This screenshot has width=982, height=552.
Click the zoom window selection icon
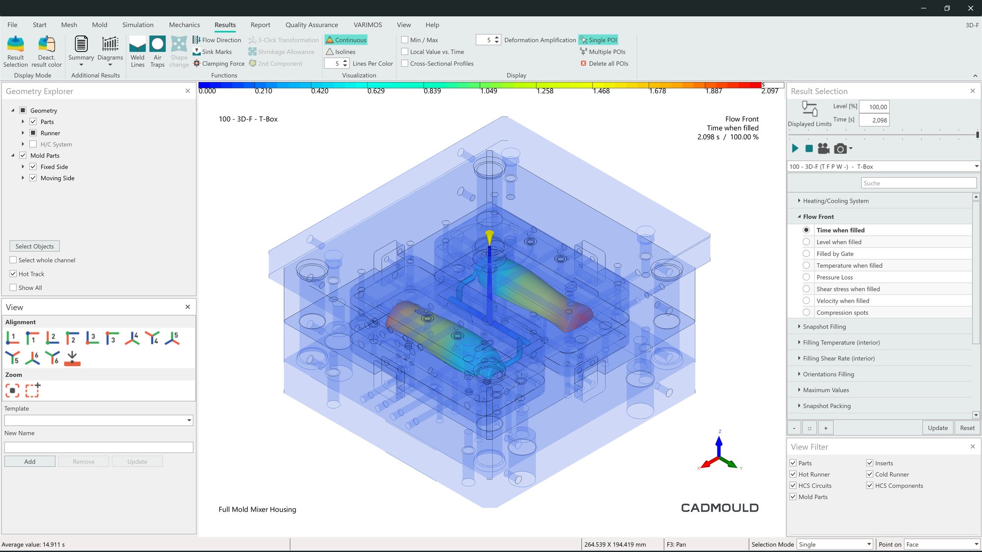pyautogui.click(x=32, y=390)
